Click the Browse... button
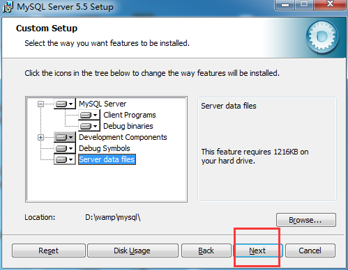Viewport: 348px width, 270px height. (306, 220)
